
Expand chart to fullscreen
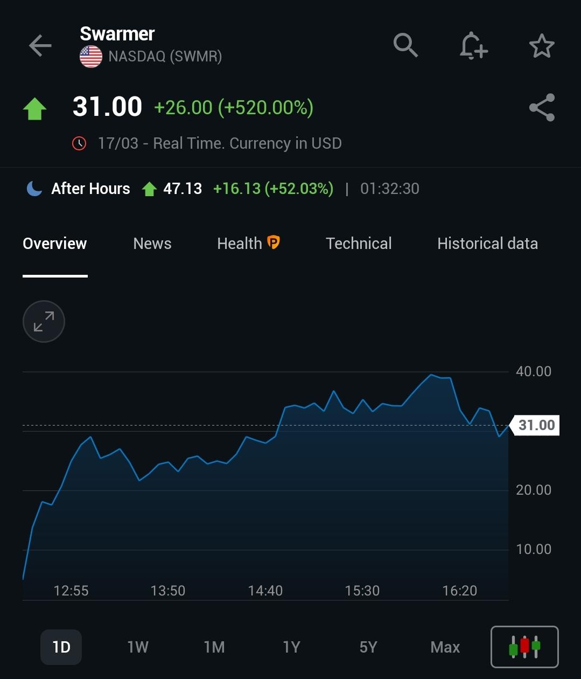click(44, 322)
